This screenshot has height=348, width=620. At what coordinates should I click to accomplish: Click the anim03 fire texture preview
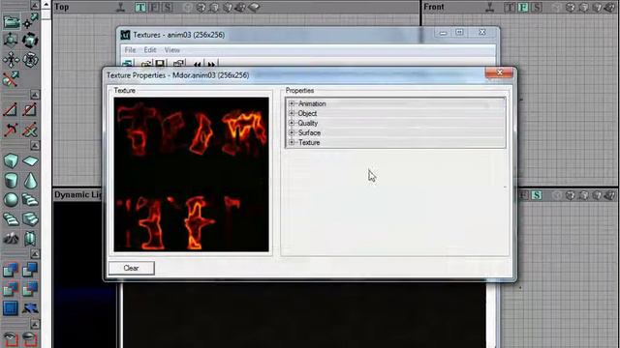192,174
